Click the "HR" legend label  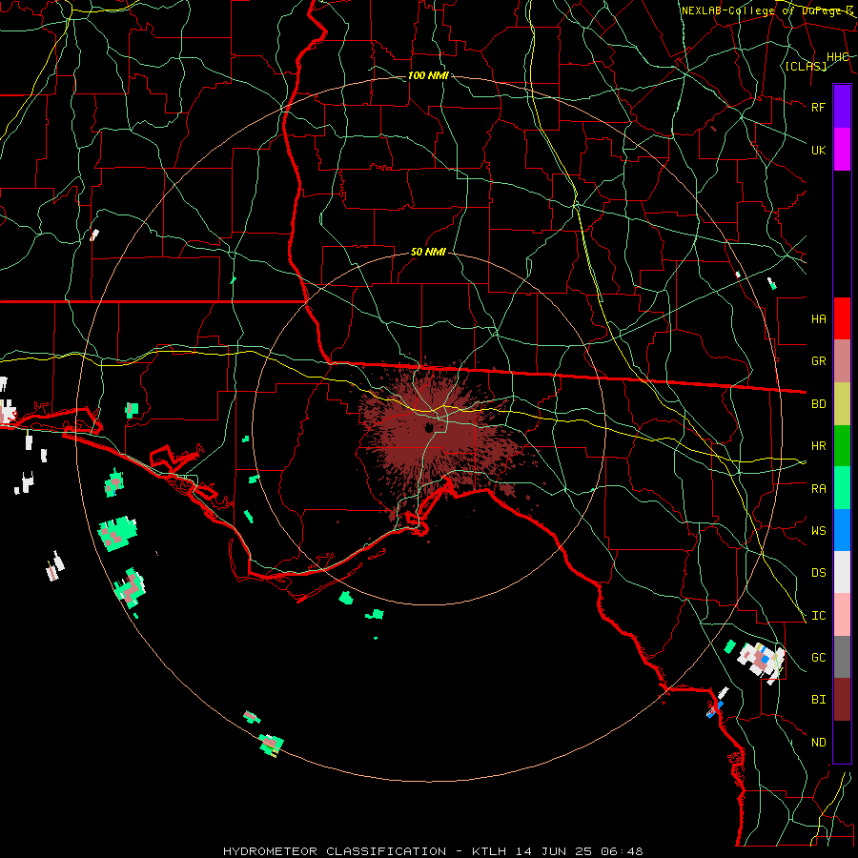818,446
